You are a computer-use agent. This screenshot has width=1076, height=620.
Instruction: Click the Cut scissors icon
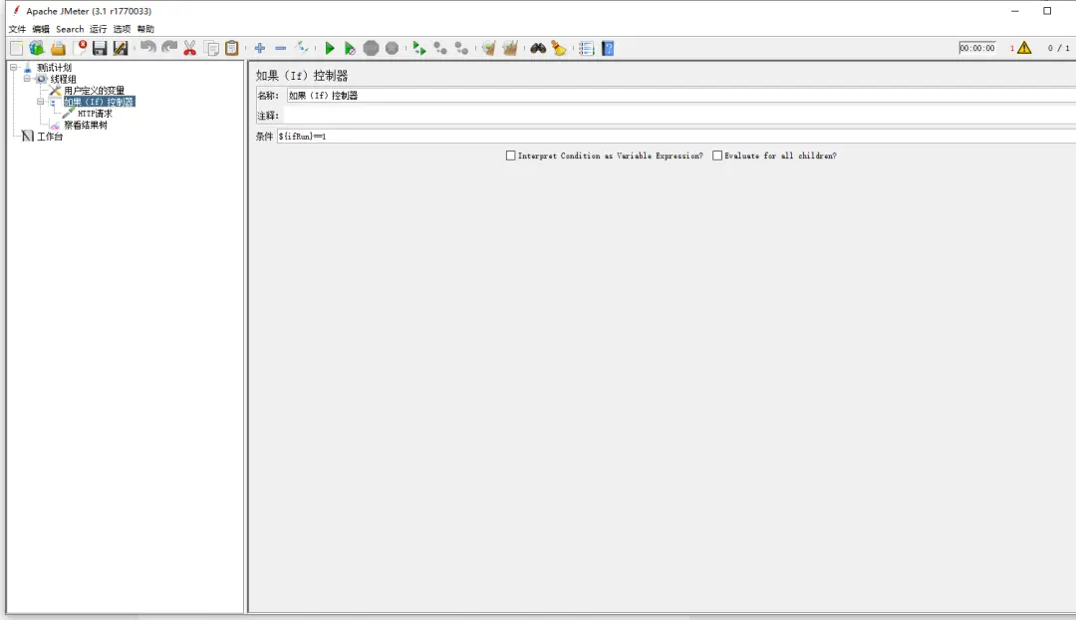(x=190, y=48)
